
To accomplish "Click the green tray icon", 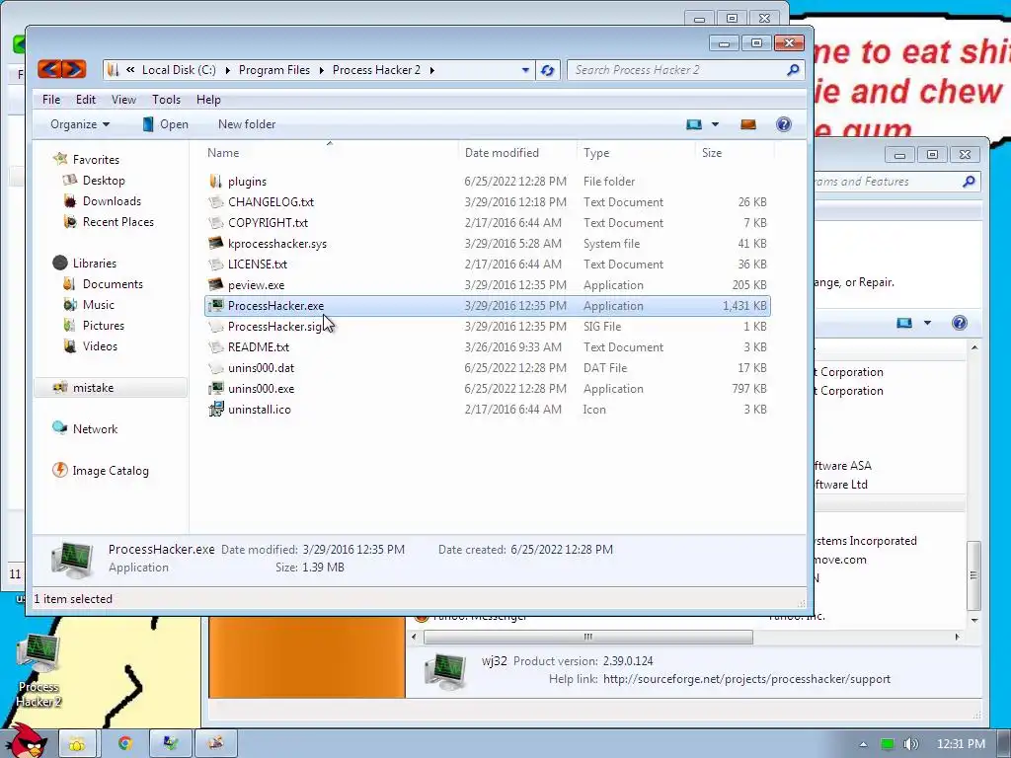I will (x=888, y=744).
